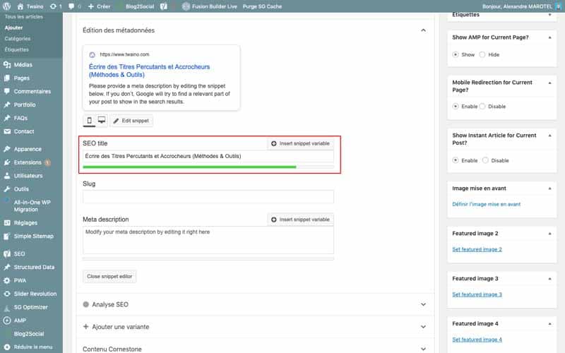Click the Médias sidebar icon
The width and height of the screenshot is (565, 353).
pos(6,66)
